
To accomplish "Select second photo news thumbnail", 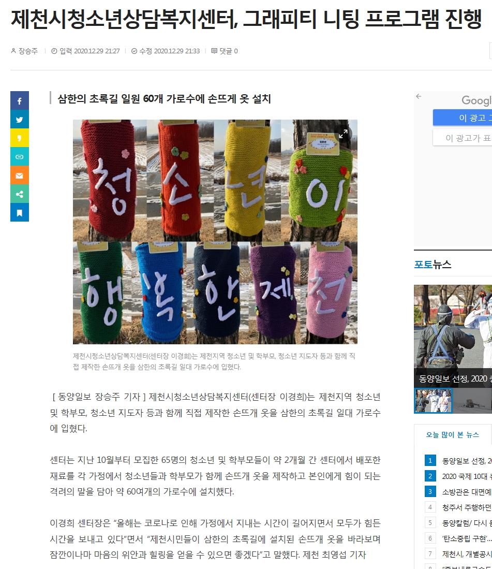I will [x=472, y=400].
